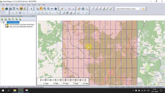Viewport: 165px width, 93px height.
Task: Open the File menu
Action: point(3,5)
